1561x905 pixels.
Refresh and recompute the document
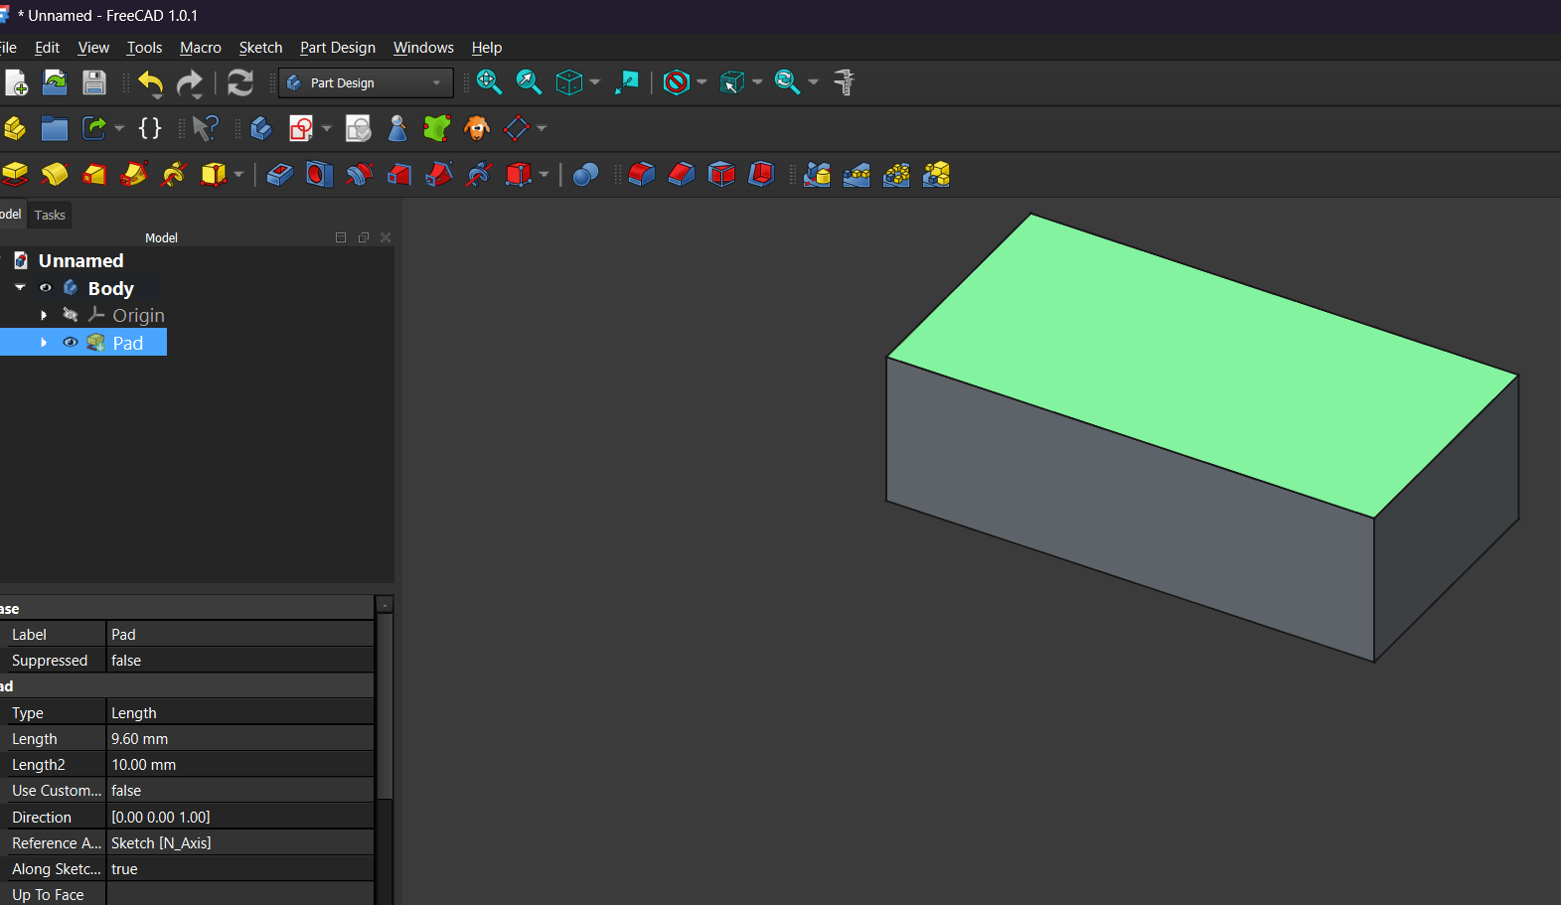coord(240,82)
